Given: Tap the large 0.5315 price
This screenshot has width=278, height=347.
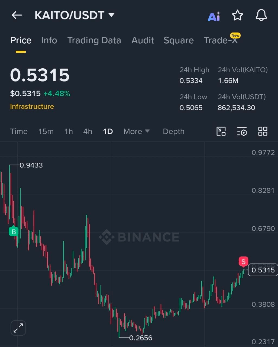Looking at the screenshot, I should pyautogui.click(x=40, y=75).
